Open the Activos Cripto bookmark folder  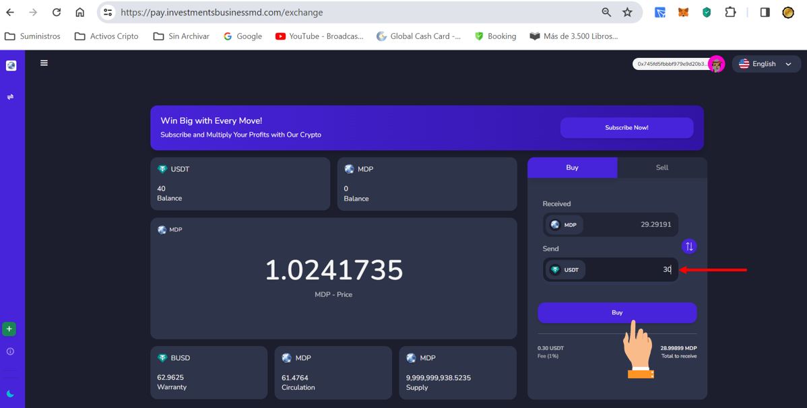[106, 36]
